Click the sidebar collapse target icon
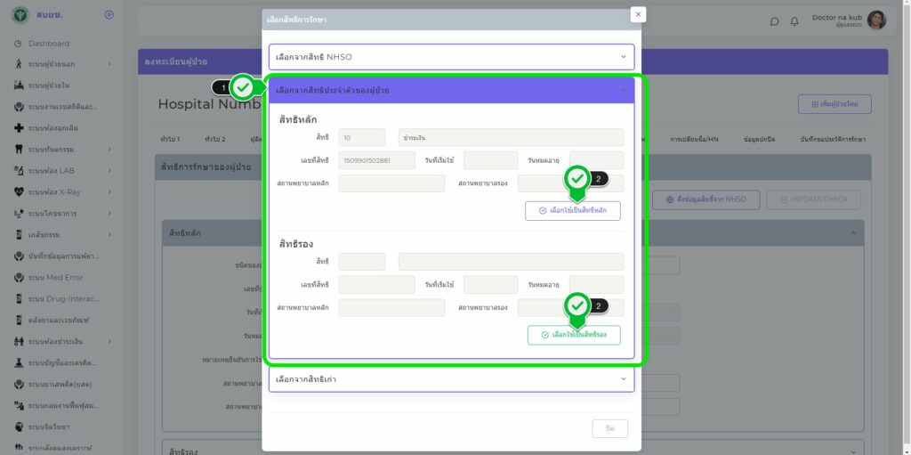This screenshot has width=911, height=455. (109, 14)
